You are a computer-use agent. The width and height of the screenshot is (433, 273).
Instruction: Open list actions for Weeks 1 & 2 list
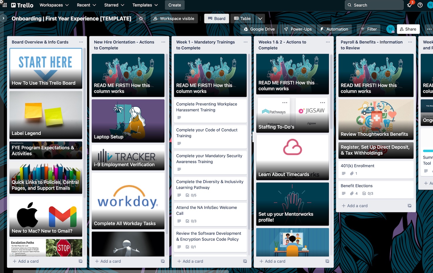(x=328, y=42)
